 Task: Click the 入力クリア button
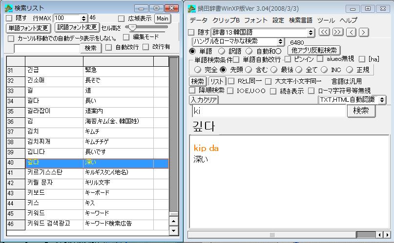203,100
